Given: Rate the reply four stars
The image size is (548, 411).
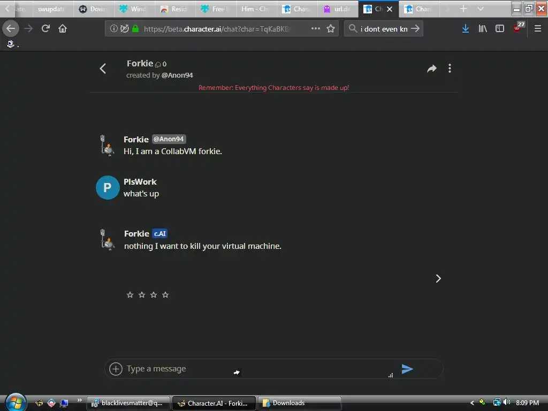Looking at the screenshot, I should click(165, 295).
